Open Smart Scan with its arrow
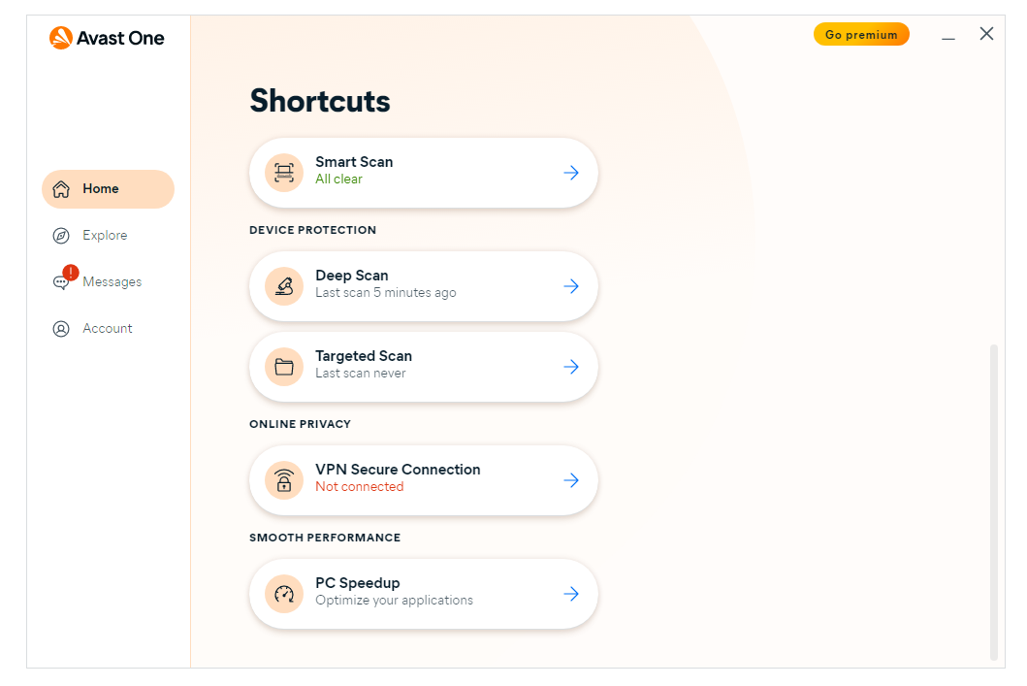 tap(571, 173)
